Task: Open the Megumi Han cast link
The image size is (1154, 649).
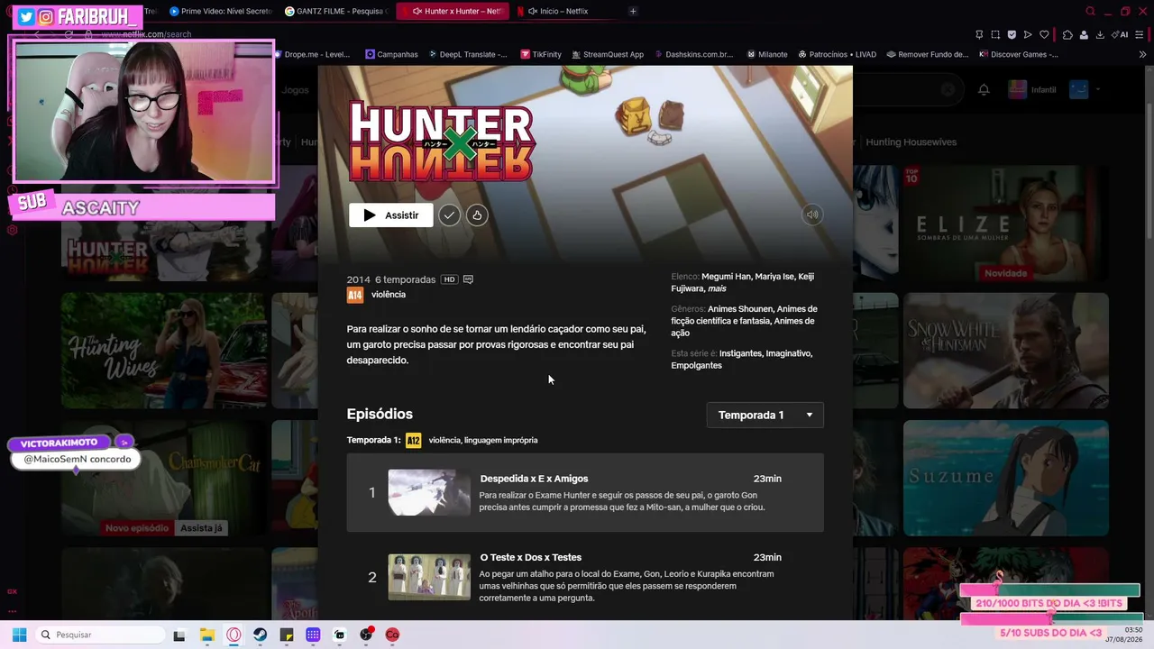Action: 726,277
